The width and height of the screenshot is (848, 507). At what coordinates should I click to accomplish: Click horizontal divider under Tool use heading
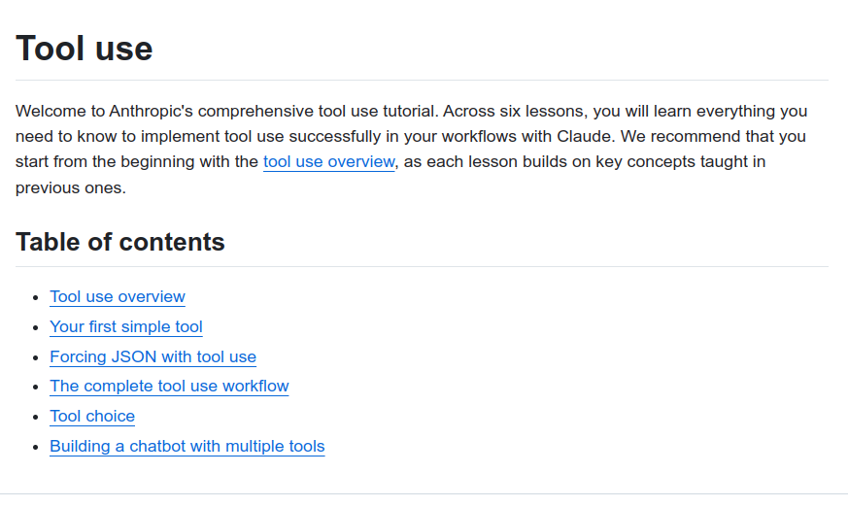click(x=423, y=80)
